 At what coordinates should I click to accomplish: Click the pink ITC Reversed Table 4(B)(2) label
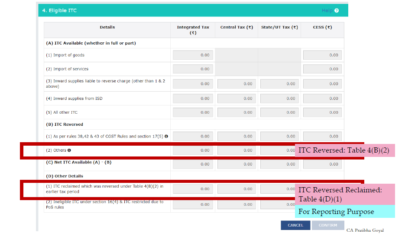tap(345, 150)
